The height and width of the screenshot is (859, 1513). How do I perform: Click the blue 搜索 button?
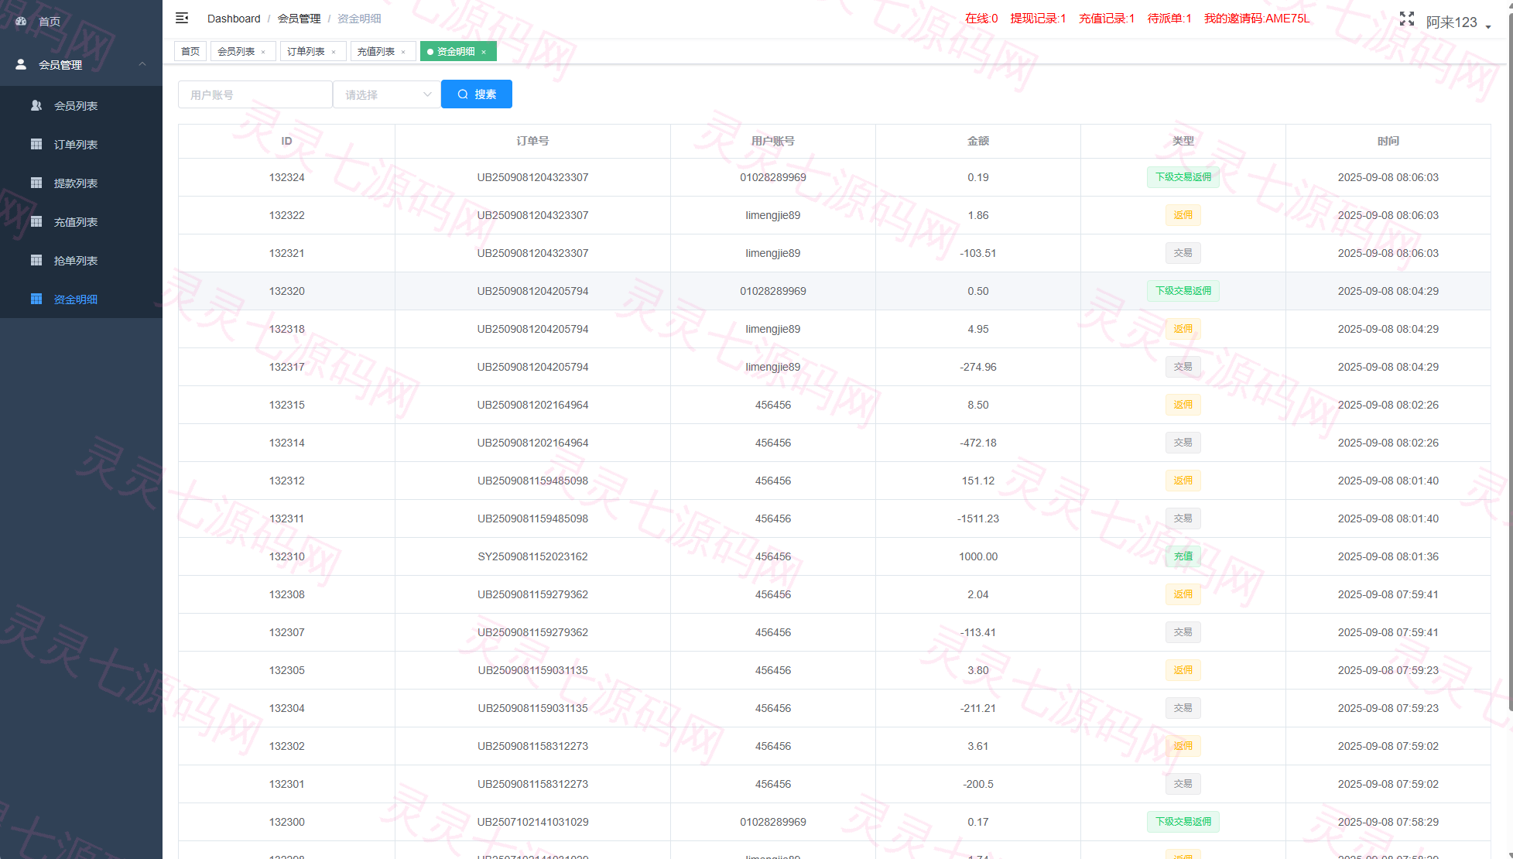tap(477, 94)
